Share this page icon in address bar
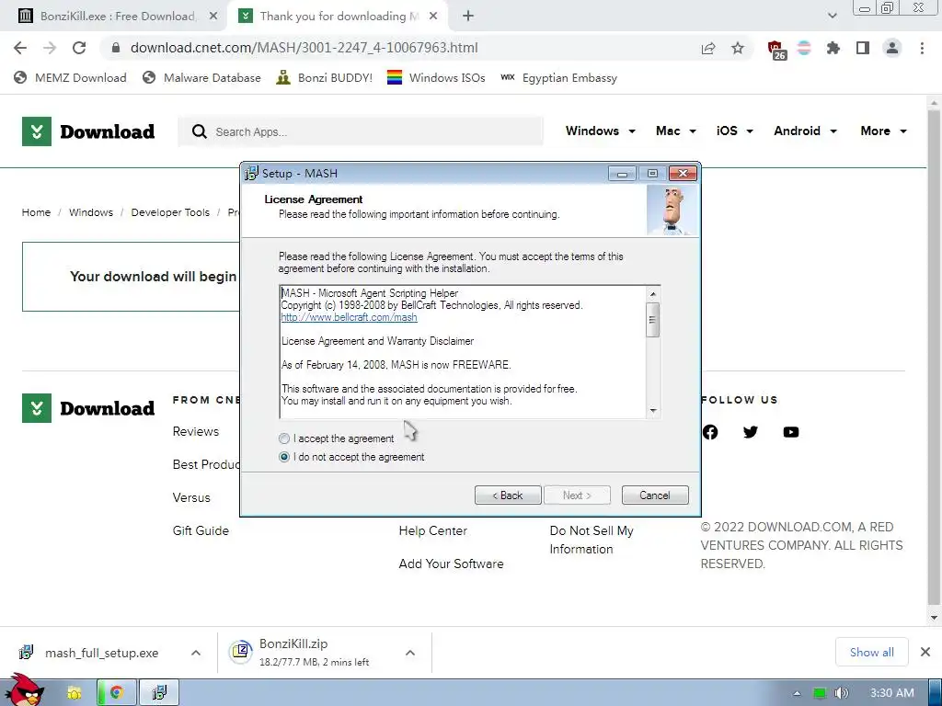 click(708, 48)
